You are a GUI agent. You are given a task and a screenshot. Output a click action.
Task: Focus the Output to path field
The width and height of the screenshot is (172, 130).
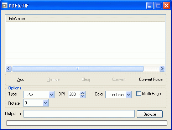coord(79,114)
